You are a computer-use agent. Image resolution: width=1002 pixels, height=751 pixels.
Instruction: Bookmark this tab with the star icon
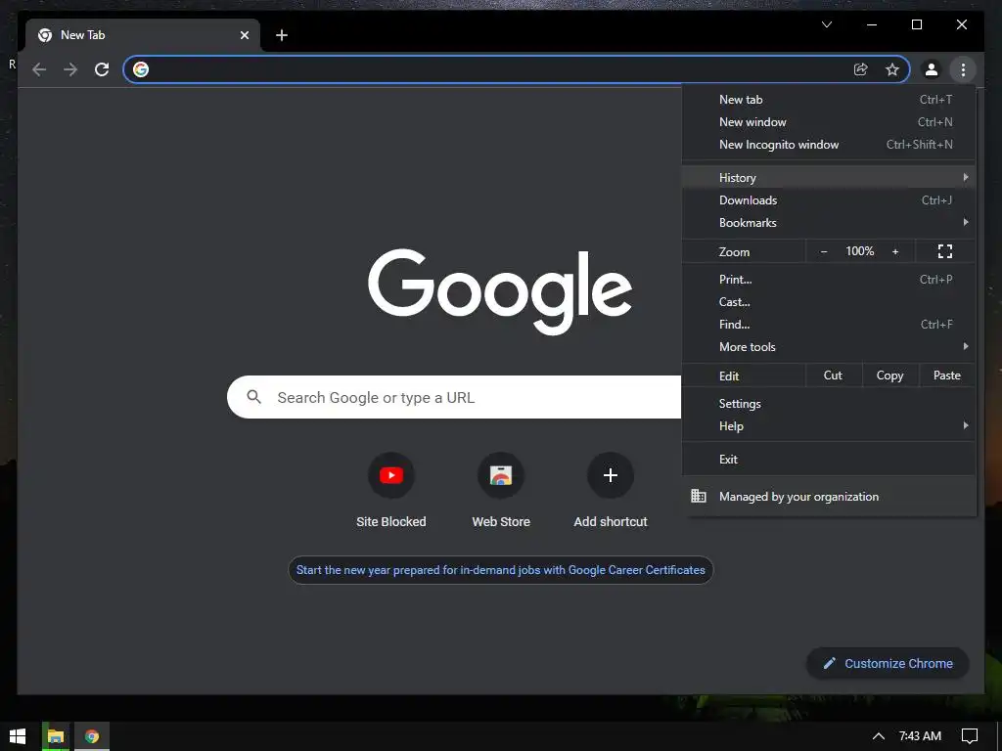(x=892, y=69)
